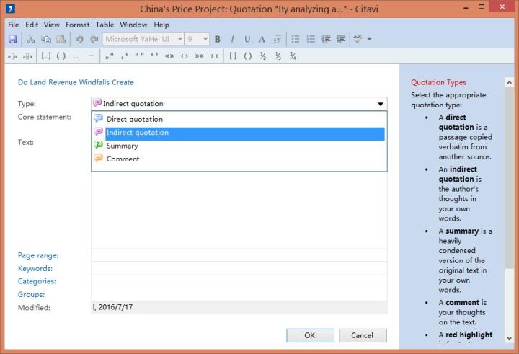
Task: Insert square brackets [ ]
Action: (x=233, y=56)
